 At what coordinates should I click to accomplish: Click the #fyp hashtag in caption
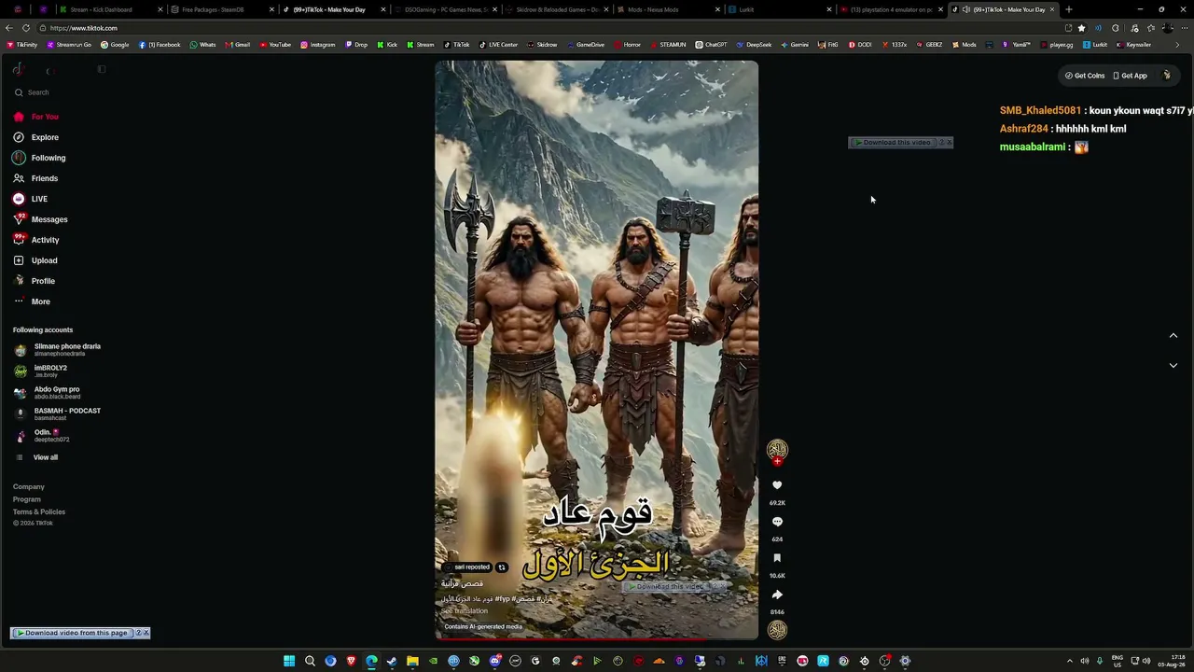coord(502,599)
